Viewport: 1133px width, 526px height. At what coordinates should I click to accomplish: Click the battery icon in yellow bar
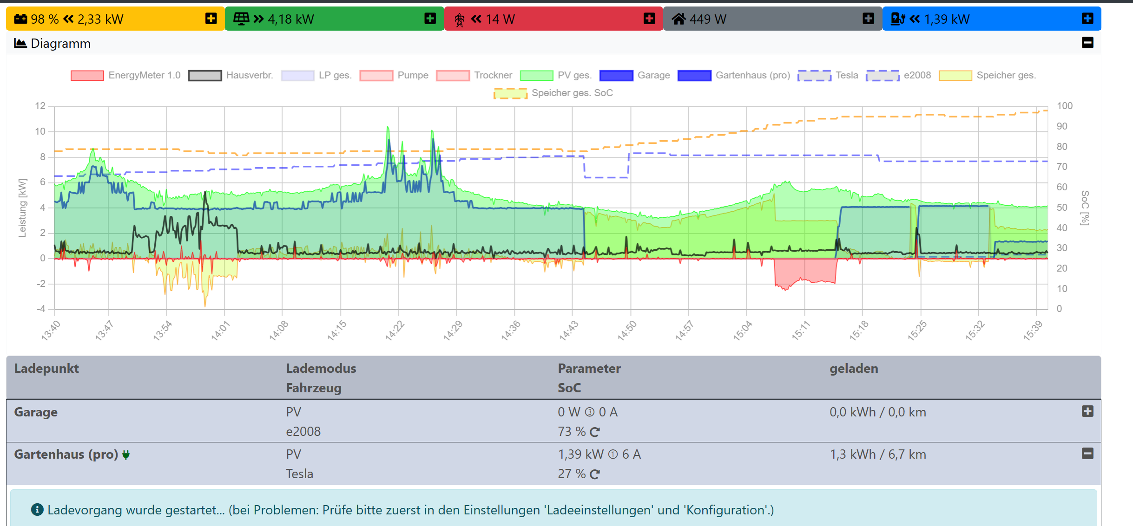[20, 19]
